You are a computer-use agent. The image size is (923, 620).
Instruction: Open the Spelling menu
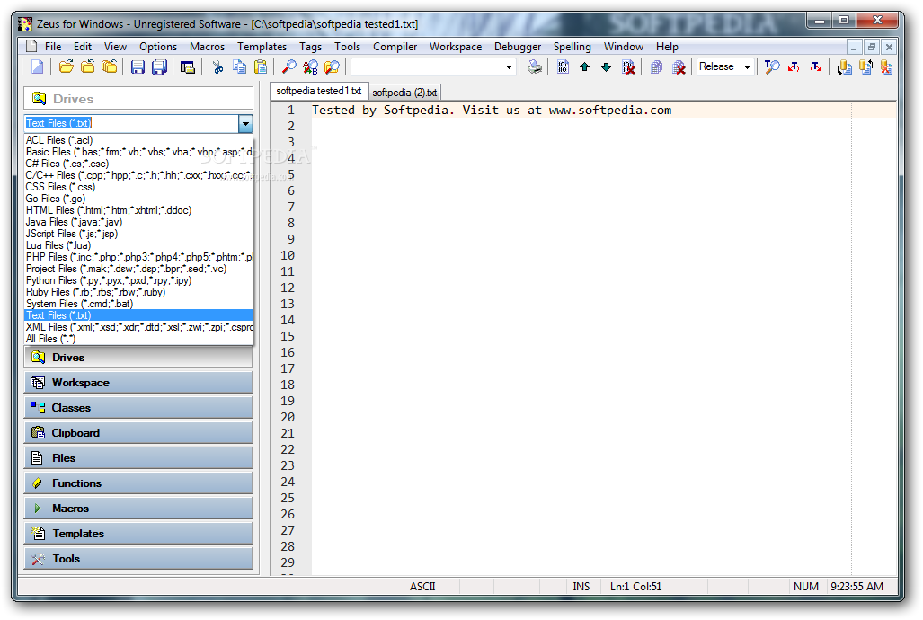point(572,47)
